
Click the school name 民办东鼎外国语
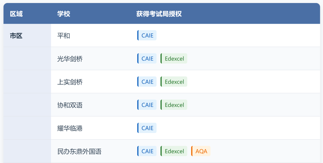click(79, 151)
